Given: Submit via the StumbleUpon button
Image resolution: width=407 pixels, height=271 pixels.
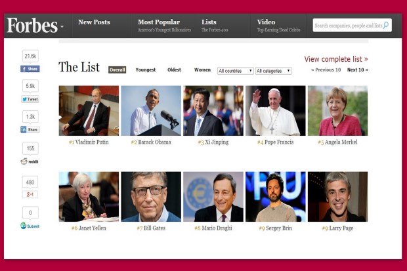Looking at the screenshot, I should (x=30, y=226).
